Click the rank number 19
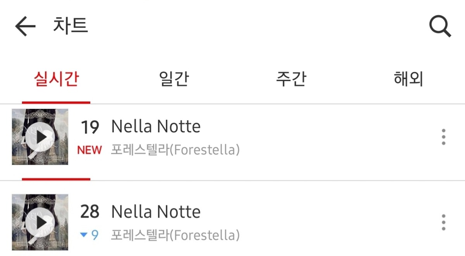This screenshot has width=465, height=256. [90, 127]
